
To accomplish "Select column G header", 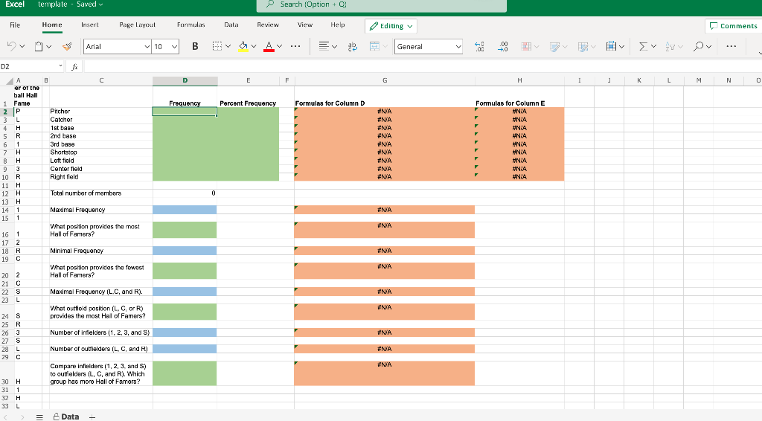I will [x=385, y=80].
